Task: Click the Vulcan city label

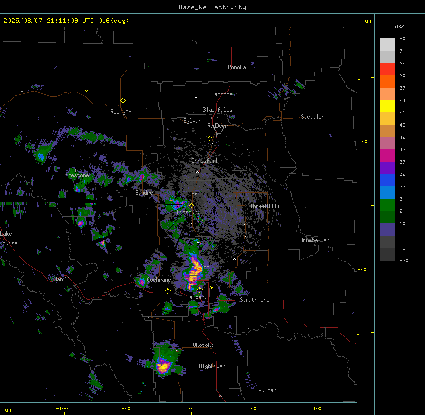Action: click(268, 390)
